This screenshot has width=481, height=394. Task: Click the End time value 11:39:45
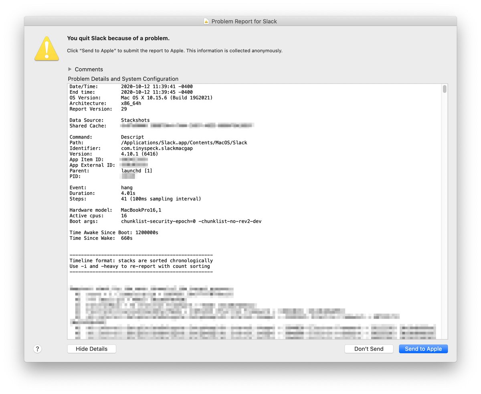pyautogui.click(x=157, y=92)
